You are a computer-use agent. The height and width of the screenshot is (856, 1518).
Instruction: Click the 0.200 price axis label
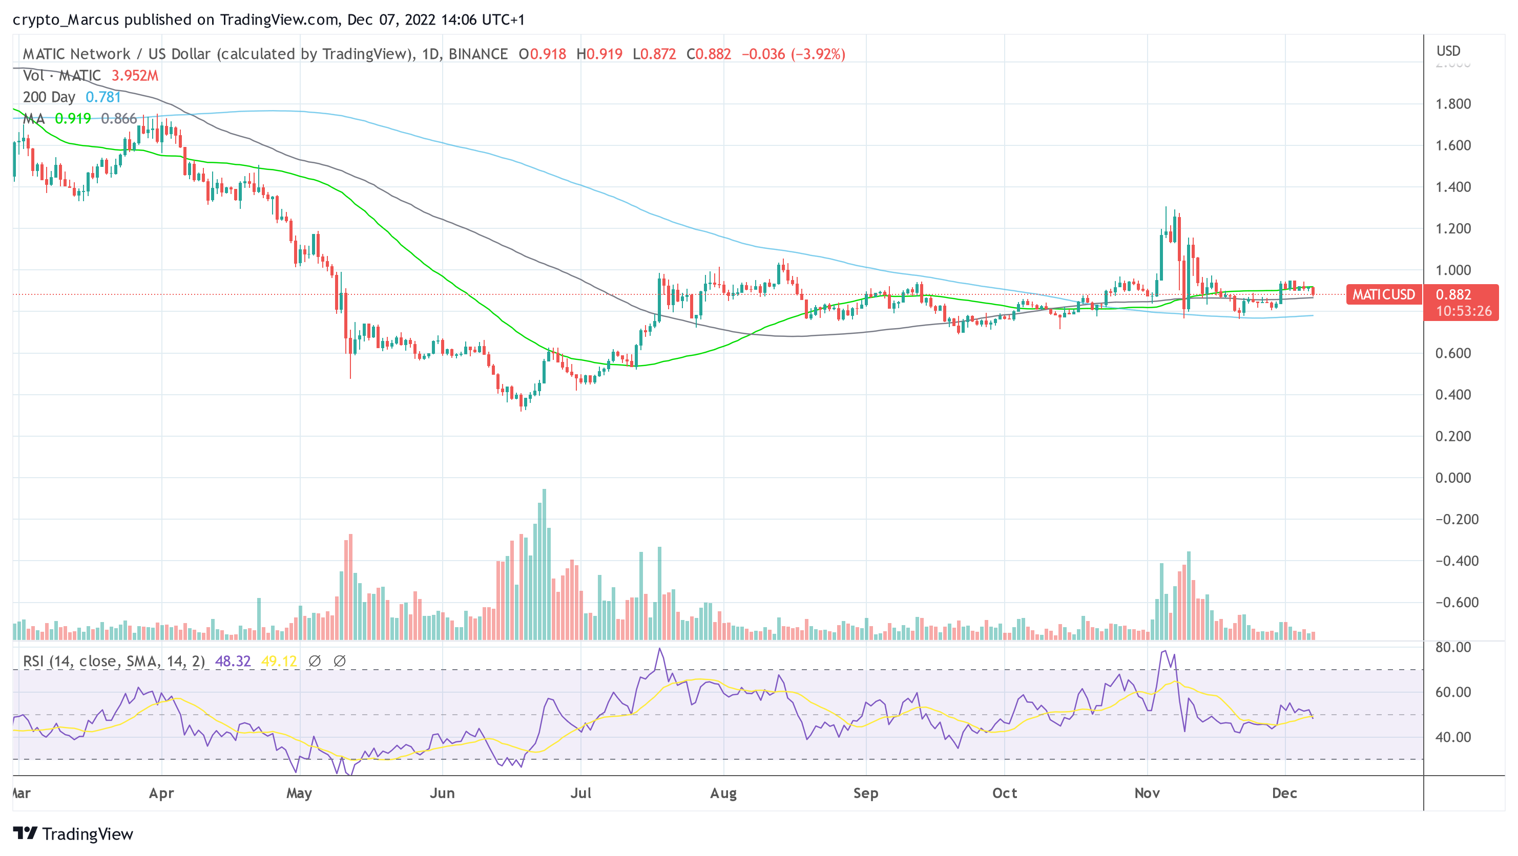point(1453,436)
